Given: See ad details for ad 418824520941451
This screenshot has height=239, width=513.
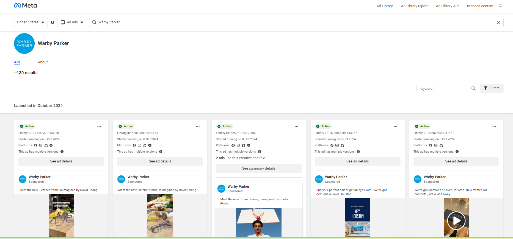Looking at the screenshot, I should (x=456, y=161).
